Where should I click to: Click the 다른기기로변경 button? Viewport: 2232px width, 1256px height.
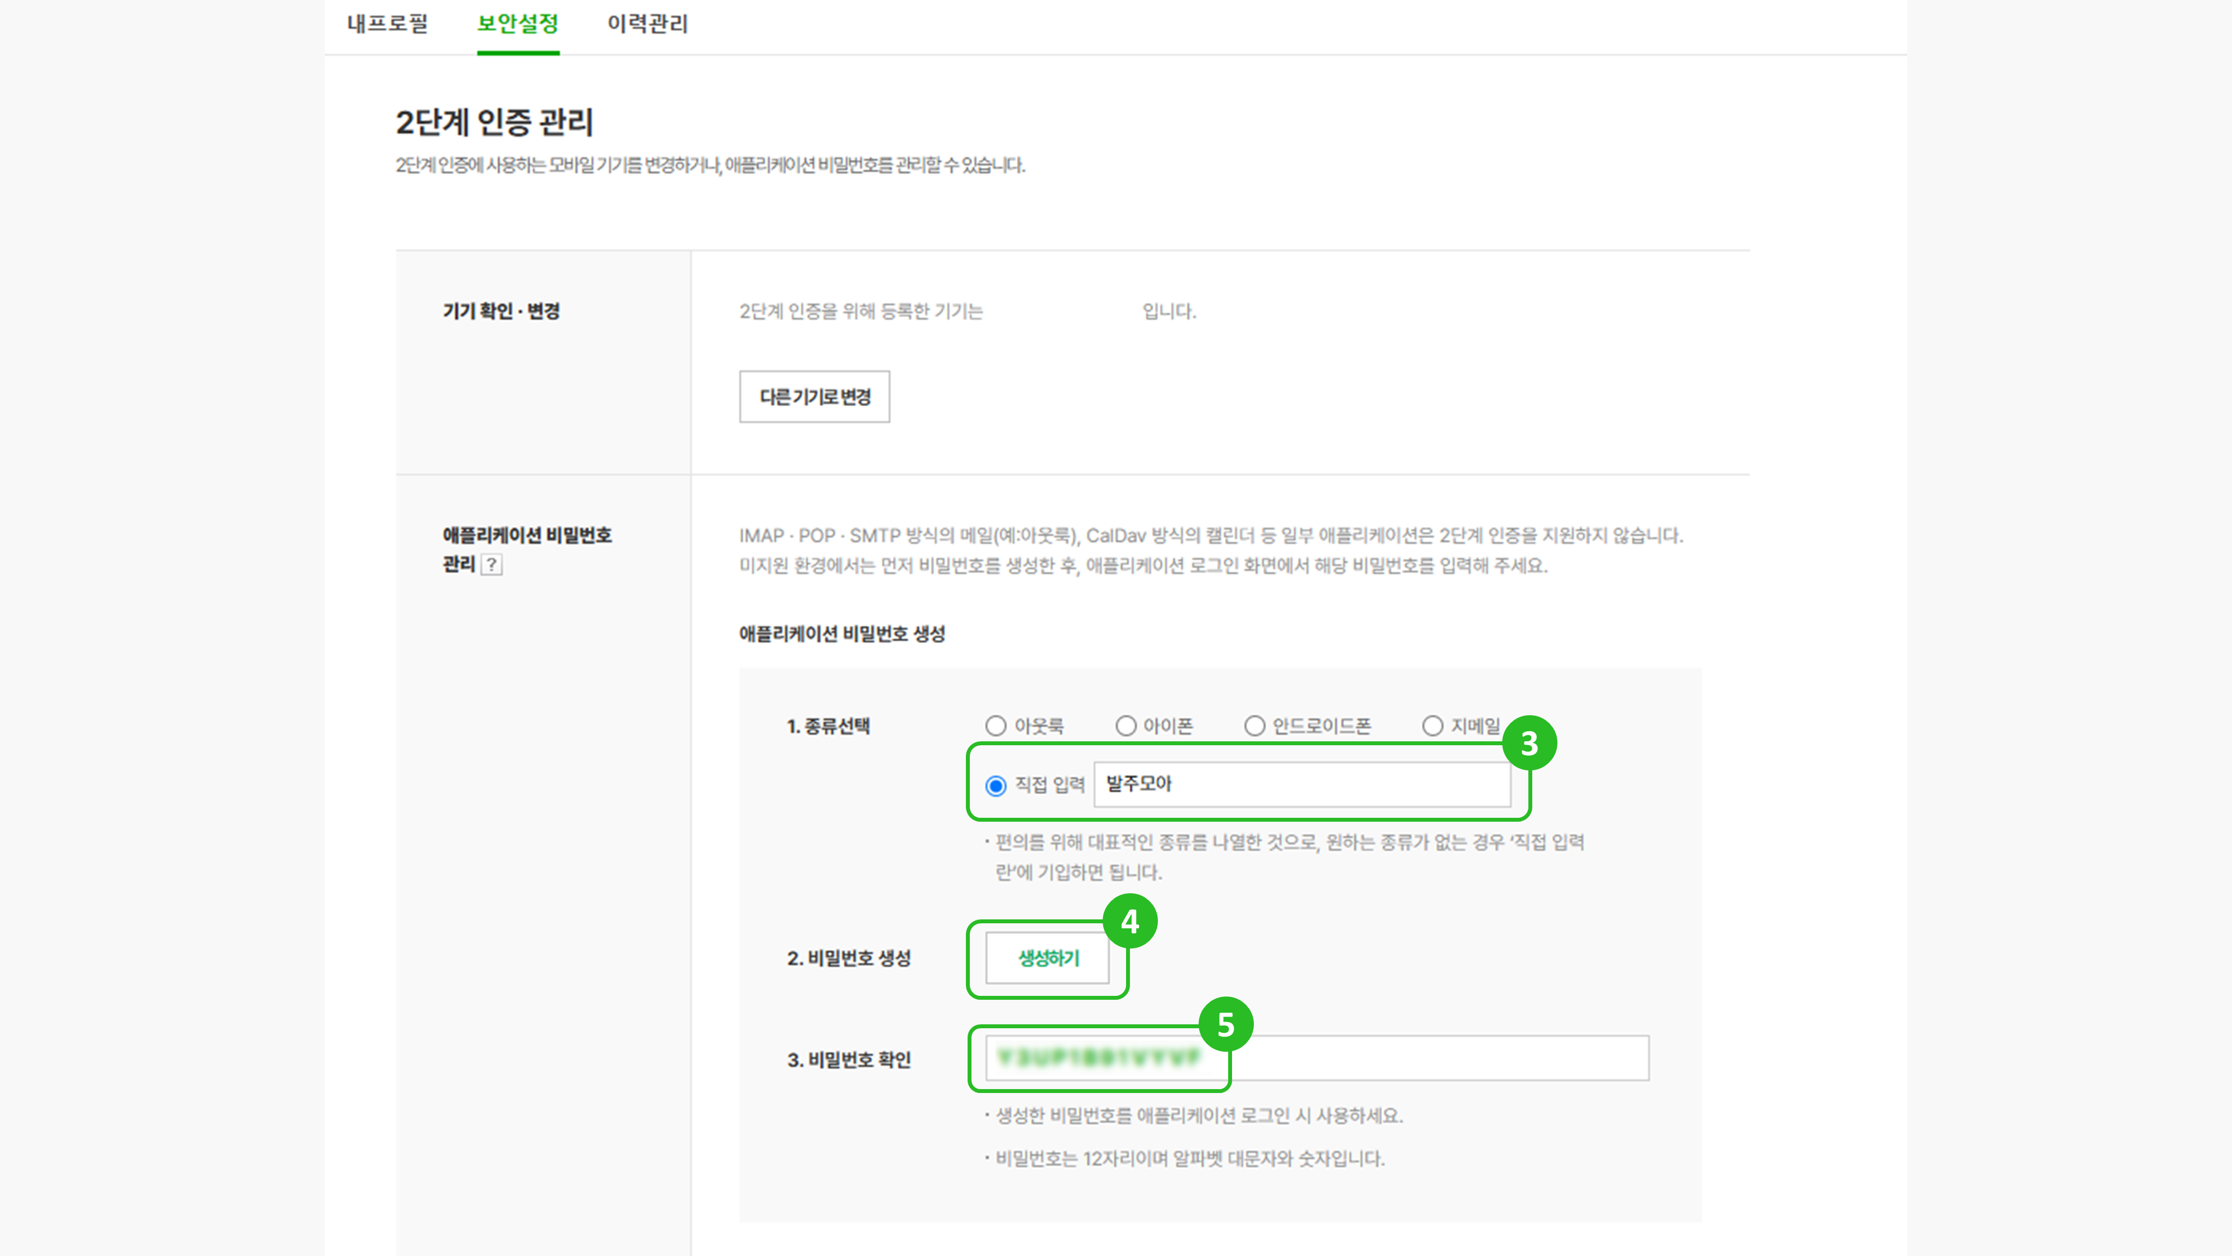[814, 397]
